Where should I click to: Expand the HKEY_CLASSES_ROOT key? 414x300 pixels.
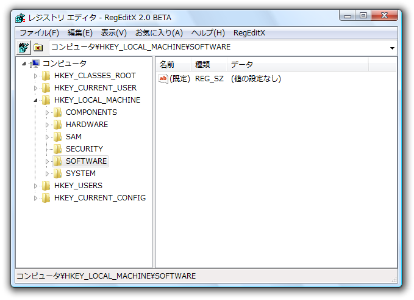(x=35, y=76)
